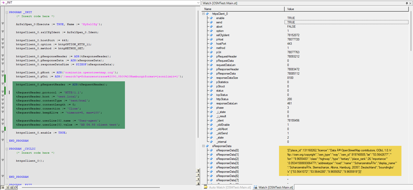This screenshot has width=413, height=190.
Task: Jump to top using editor navigation button
Action: [198, 171]
